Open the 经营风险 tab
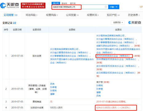Screen dimensions: 143x111 52,15
